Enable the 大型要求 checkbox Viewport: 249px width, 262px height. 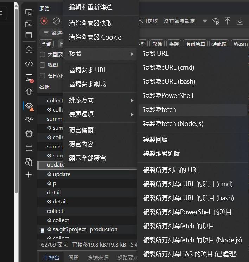point(42,55)
